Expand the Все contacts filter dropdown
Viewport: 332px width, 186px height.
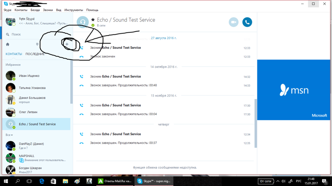click(x=9, y=135)
